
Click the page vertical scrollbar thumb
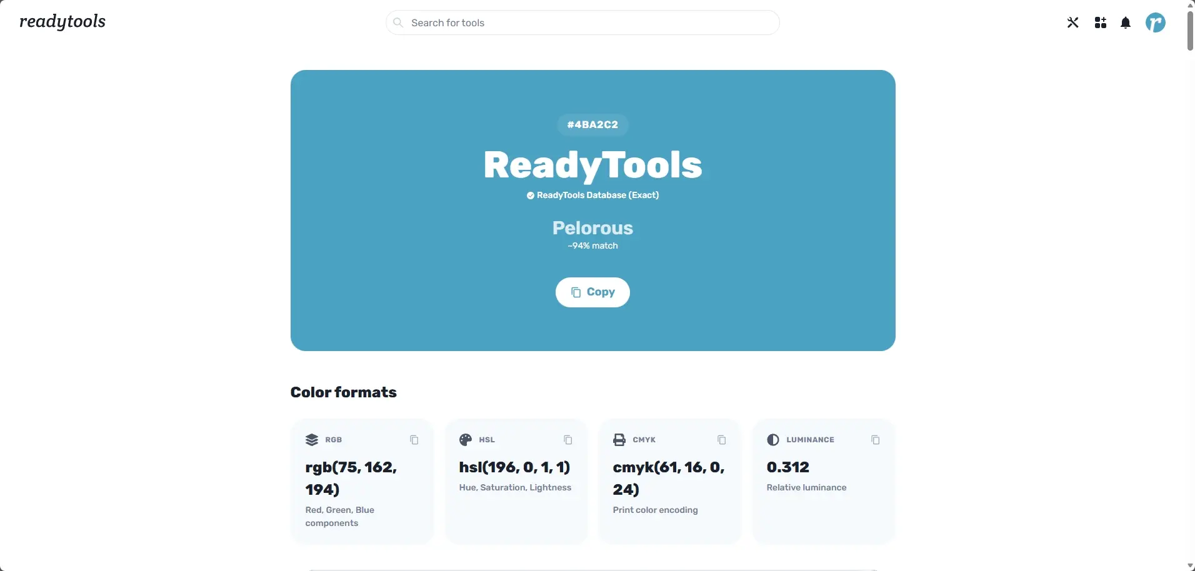coord(1190,30)
